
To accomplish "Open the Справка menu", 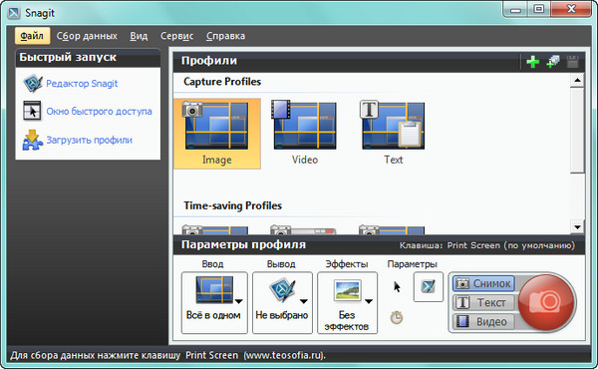I will coord(225,36).
